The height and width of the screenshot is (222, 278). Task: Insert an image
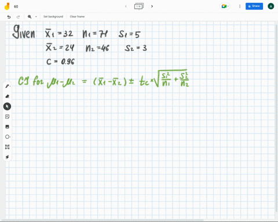[8, 127]
